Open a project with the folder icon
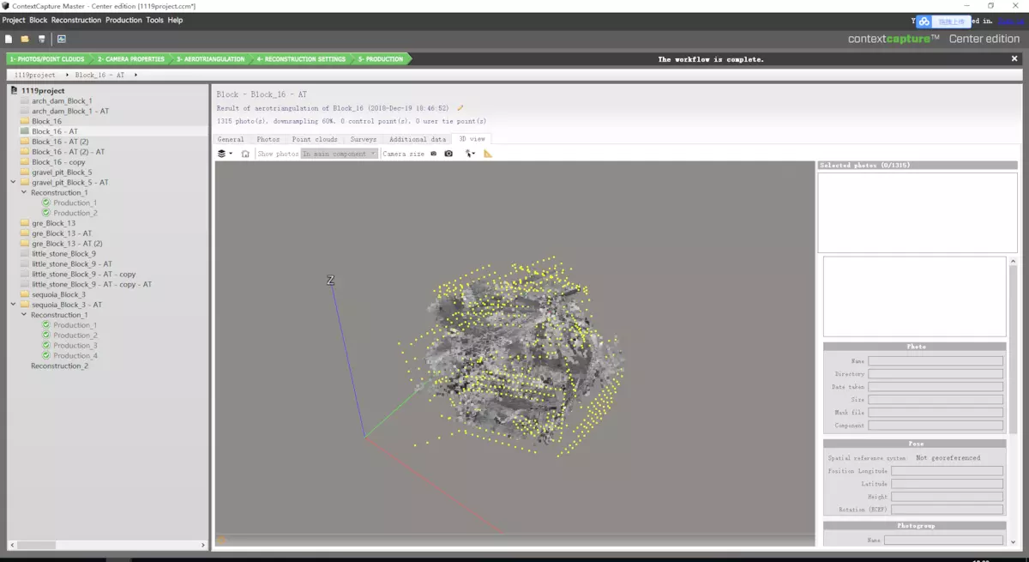The width and height of the screenshot is (1029, 562). (24, 39)
